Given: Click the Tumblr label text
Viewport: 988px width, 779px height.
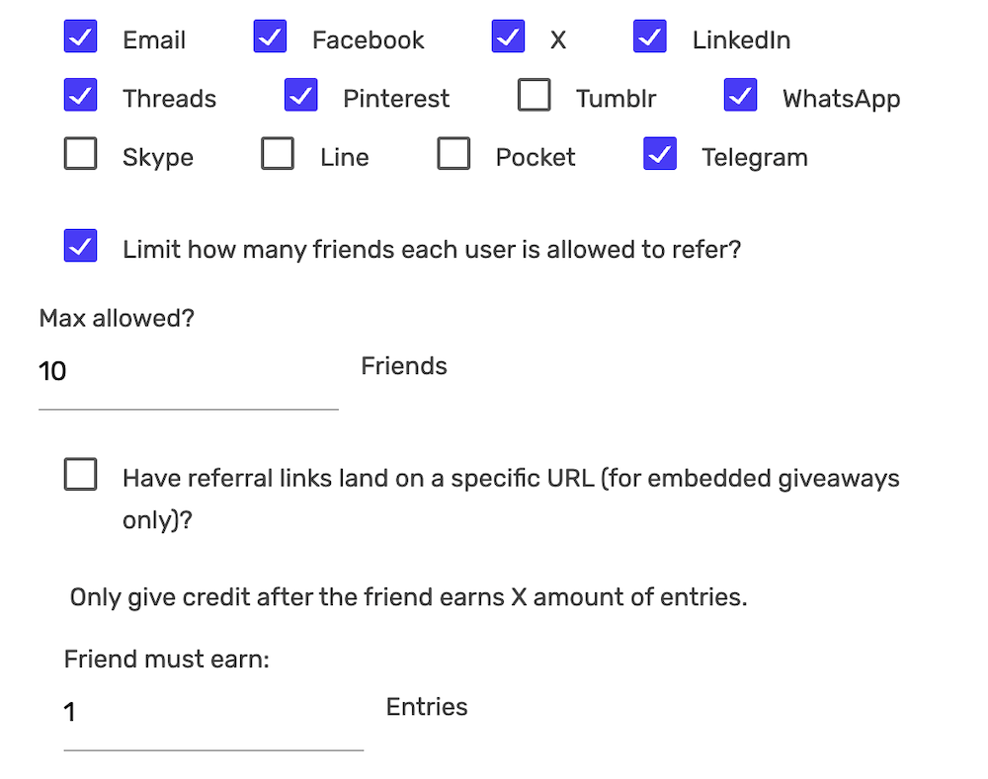Looking at the screenshot, I should click(x=616, y=99).
